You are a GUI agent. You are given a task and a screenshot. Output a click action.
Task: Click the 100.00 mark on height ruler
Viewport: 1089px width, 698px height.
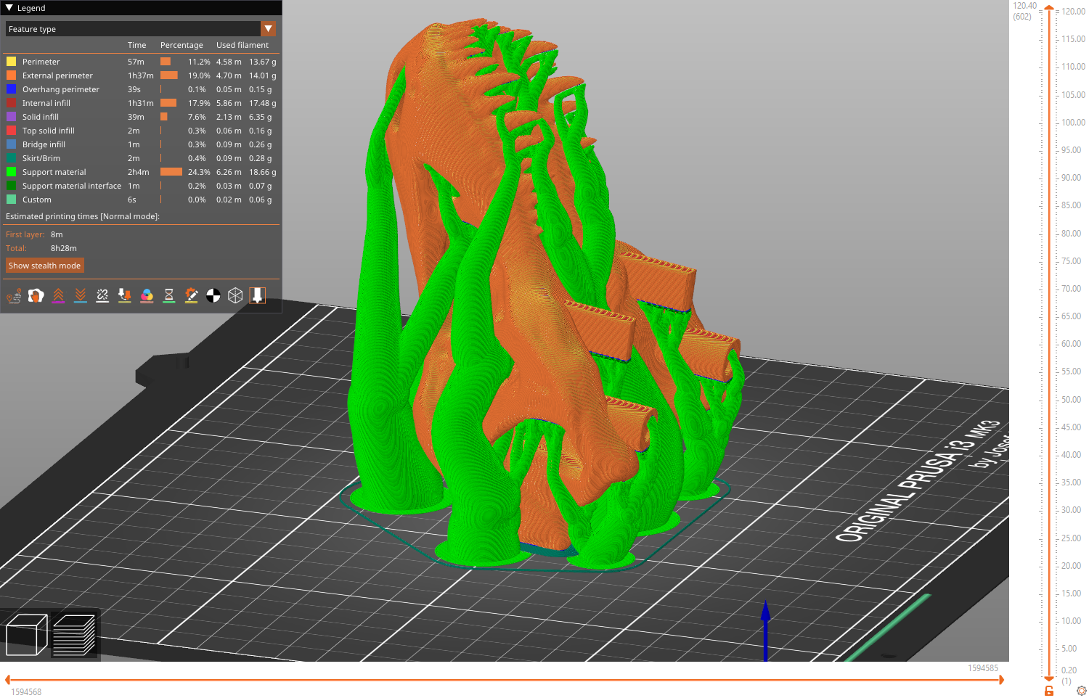point(1073,123)
